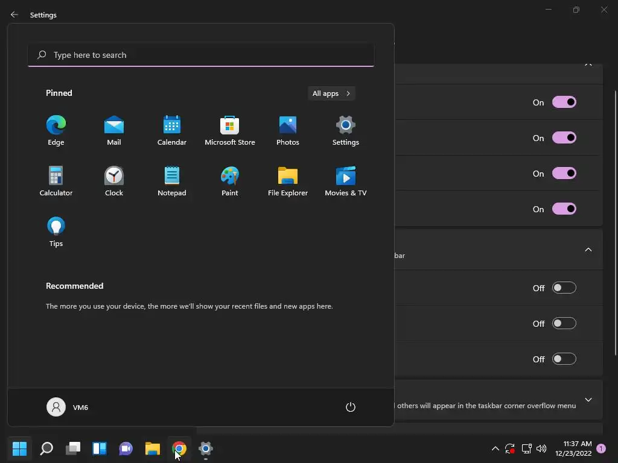
Task: Open Settings from pinned apps
Action: coord(346,131)
